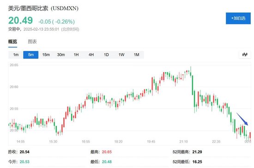Click the 52周最高 21.29 value
This screenshot has width=254, height=168.
(197, 152)
